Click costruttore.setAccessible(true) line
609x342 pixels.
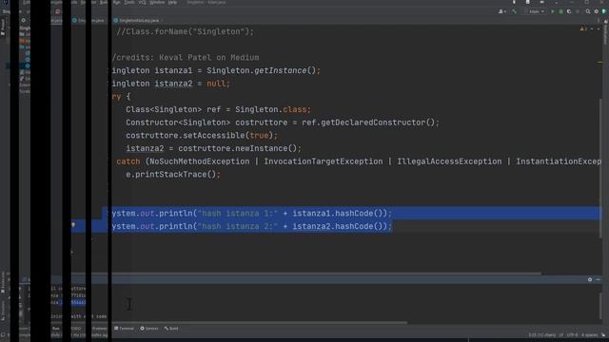[202, 136]
